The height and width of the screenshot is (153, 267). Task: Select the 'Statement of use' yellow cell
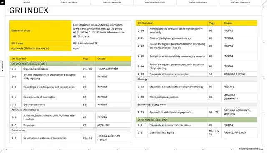pos(40,31)
